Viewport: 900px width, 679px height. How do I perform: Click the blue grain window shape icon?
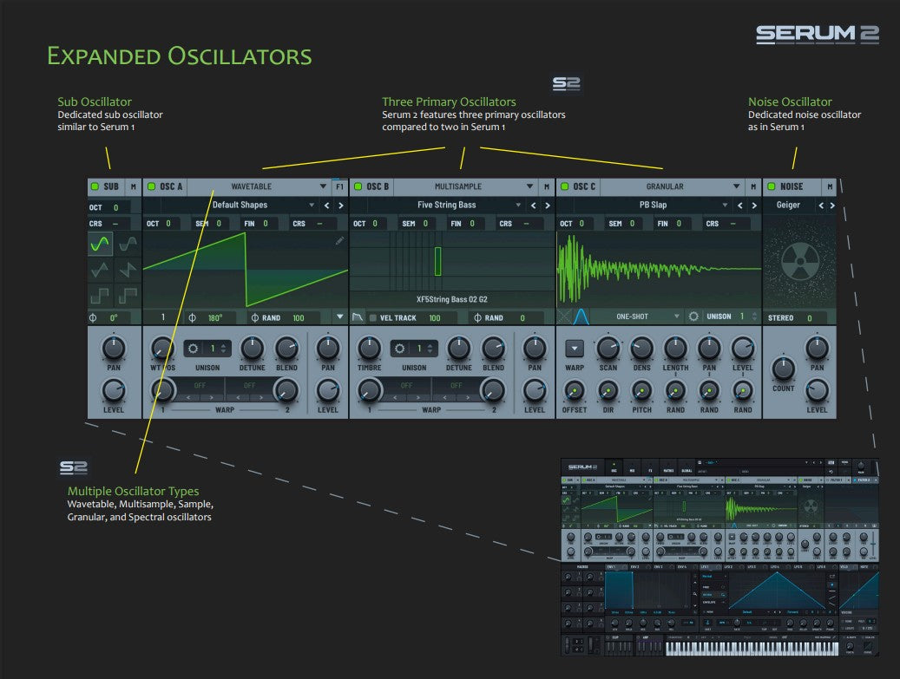(581, 317)
